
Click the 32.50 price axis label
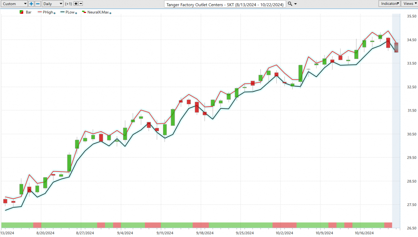411,87
